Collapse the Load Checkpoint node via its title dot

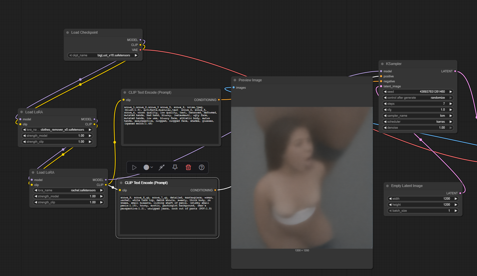click(68, 33)
